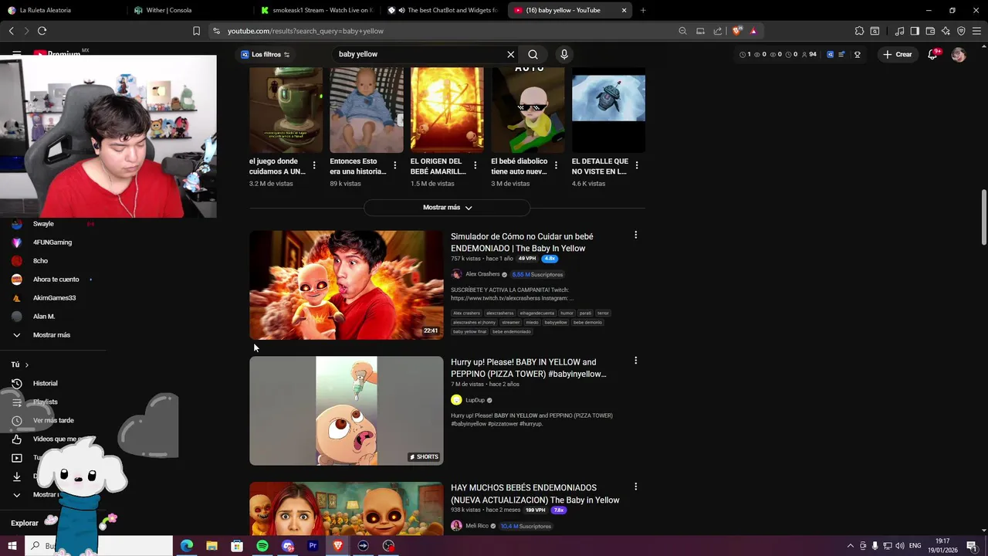Expand shorts shelf with 'Mostrar más'
The width and height of the screenshot is (988, 556).
click(447, 207)
